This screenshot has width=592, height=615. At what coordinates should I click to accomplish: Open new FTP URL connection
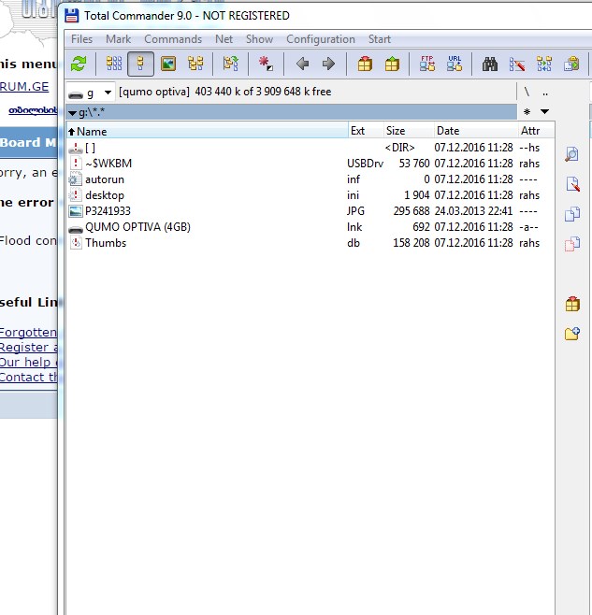pos(455,64)
